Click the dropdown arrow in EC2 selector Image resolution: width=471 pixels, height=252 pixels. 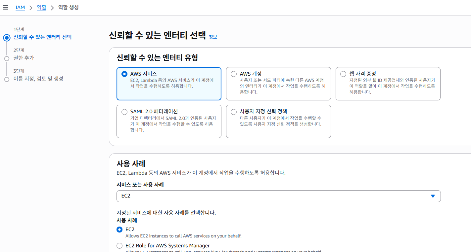click(x=433, y=196)
